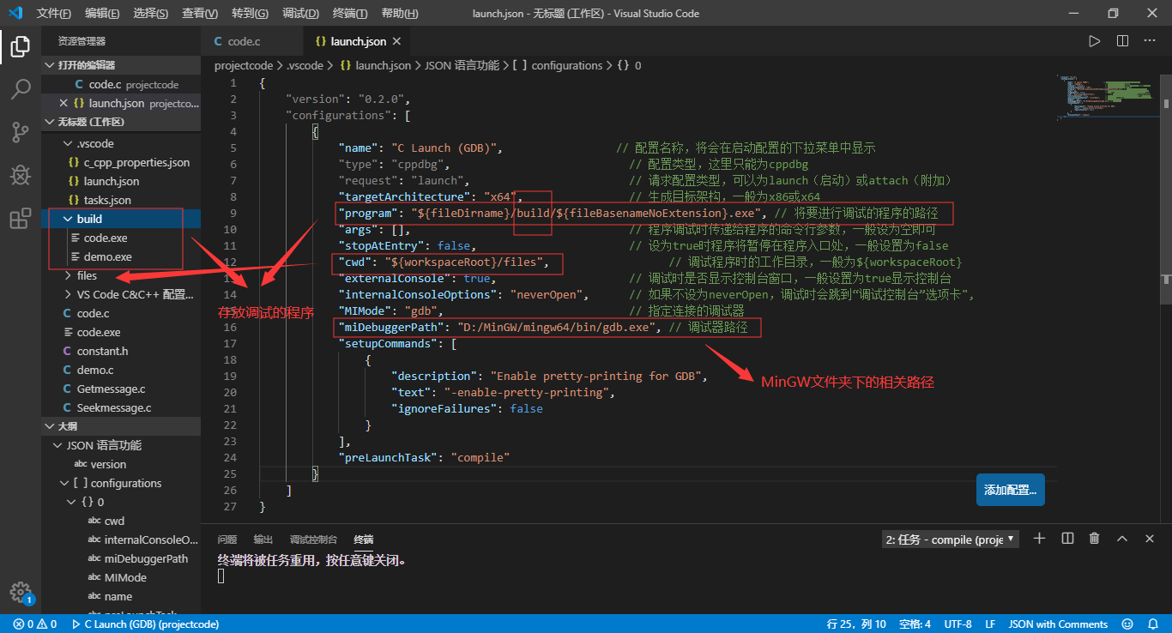
Task: Maximize the panel with the up chevron
Action: tap(1122, 539)
